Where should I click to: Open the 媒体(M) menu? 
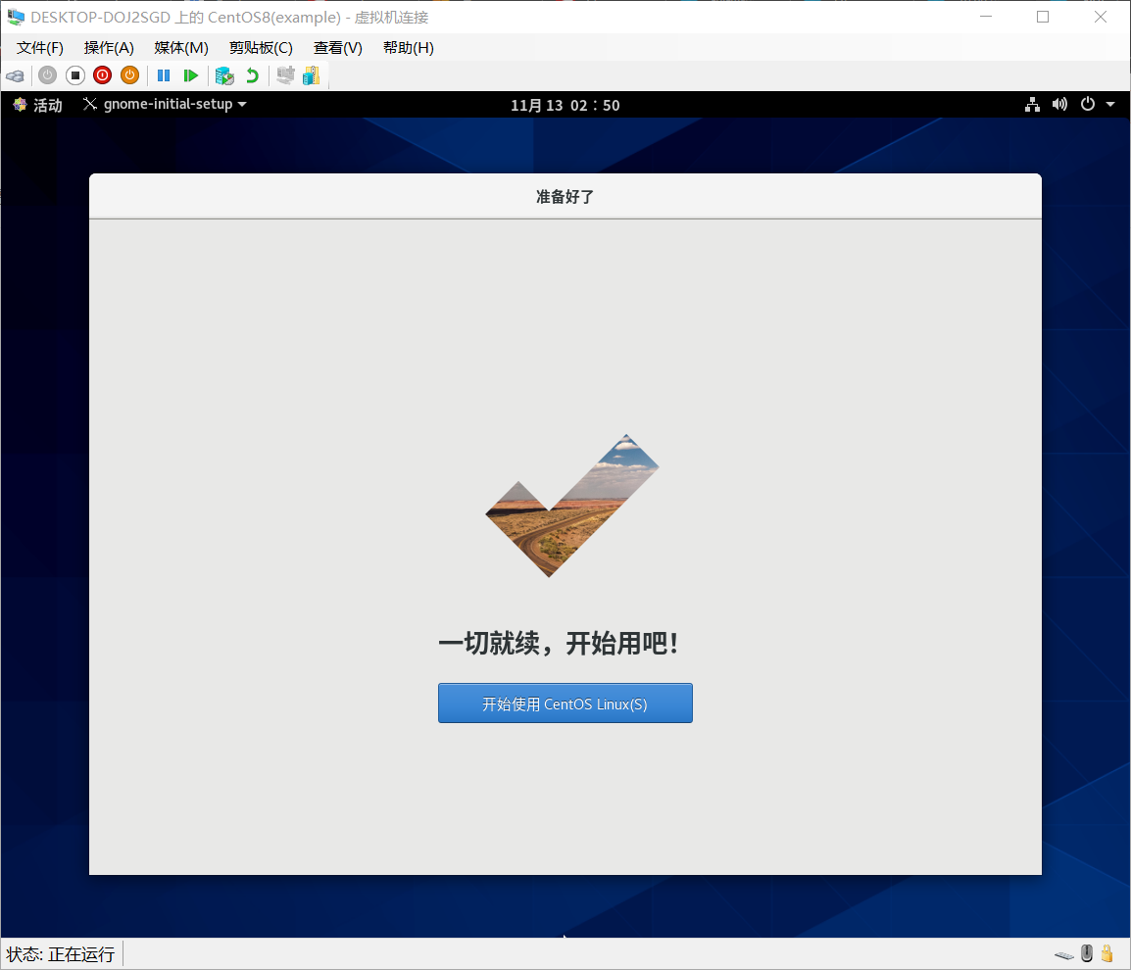181,48
